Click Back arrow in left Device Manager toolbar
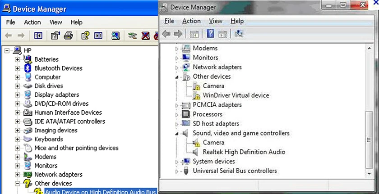Screen dimensions: 379x194 click(x=9, y=36)
